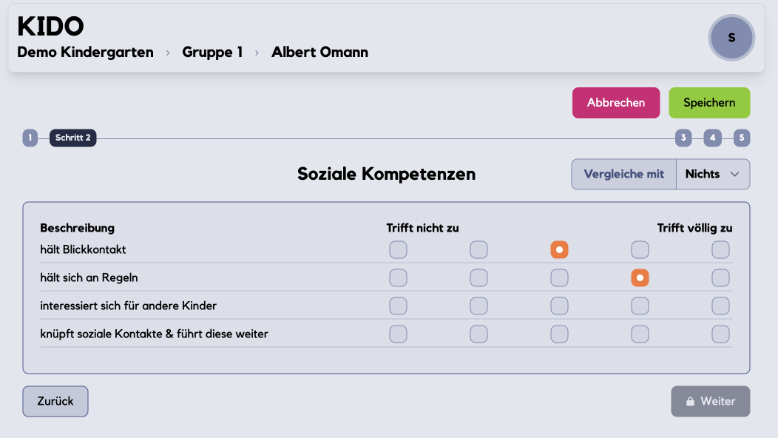Mark 'interessiert sich für andere Kinder' as Trifft nicht zu

click(398, 306)
